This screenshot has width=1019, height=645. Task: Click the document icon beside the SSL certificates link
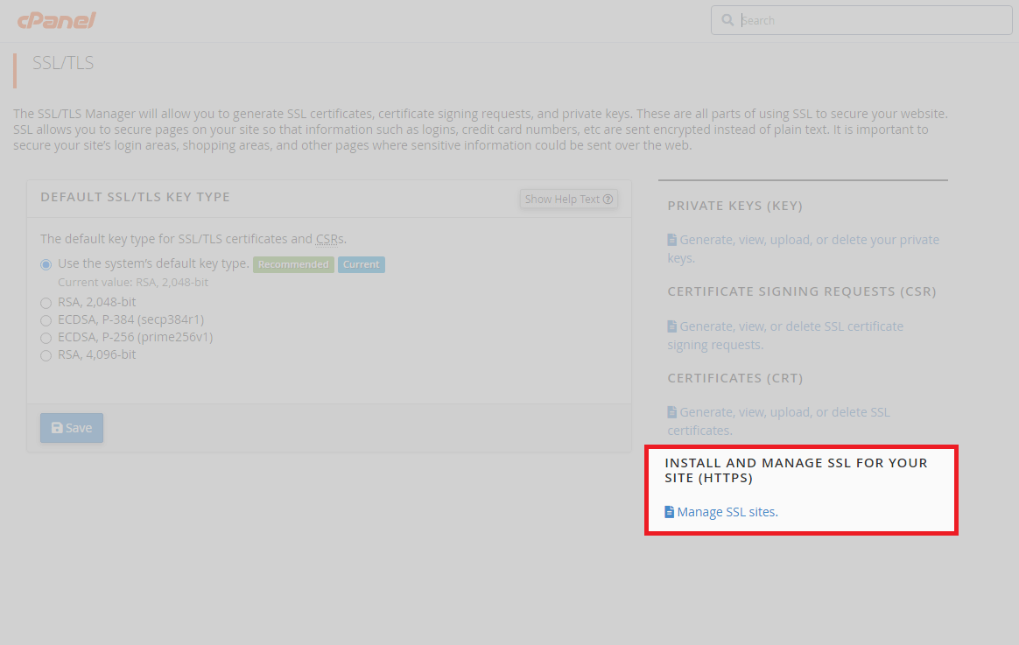click(x=671, y=411)
